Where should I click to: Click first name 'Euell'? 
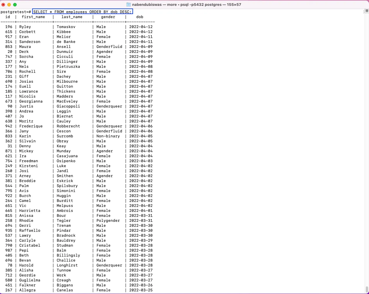(25, 87)
